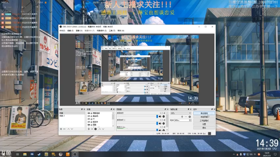Move the selected source down in the list
Screen dimensions: 280x157
pos(103,129)
